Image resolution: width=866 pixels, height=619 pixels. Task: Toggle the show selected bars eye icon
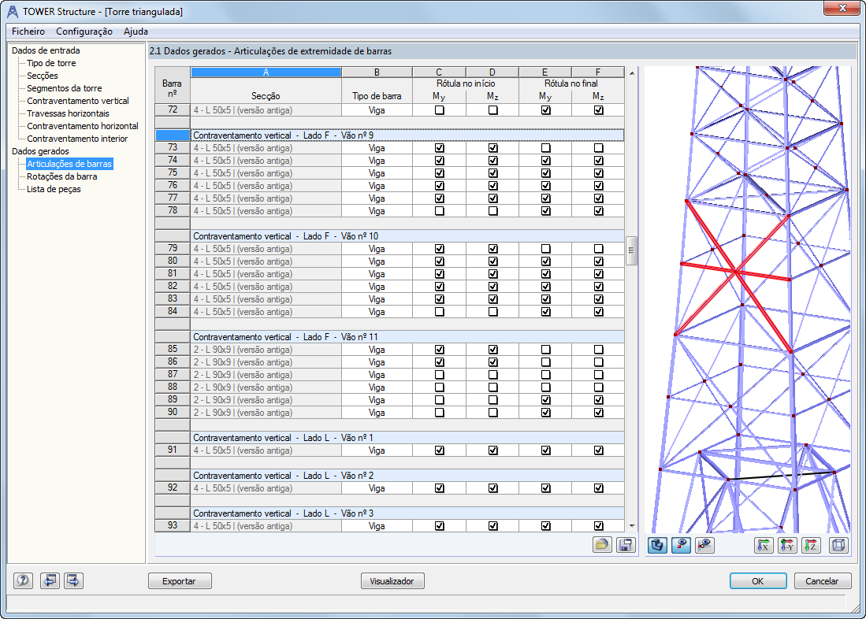tap(681, 545)
